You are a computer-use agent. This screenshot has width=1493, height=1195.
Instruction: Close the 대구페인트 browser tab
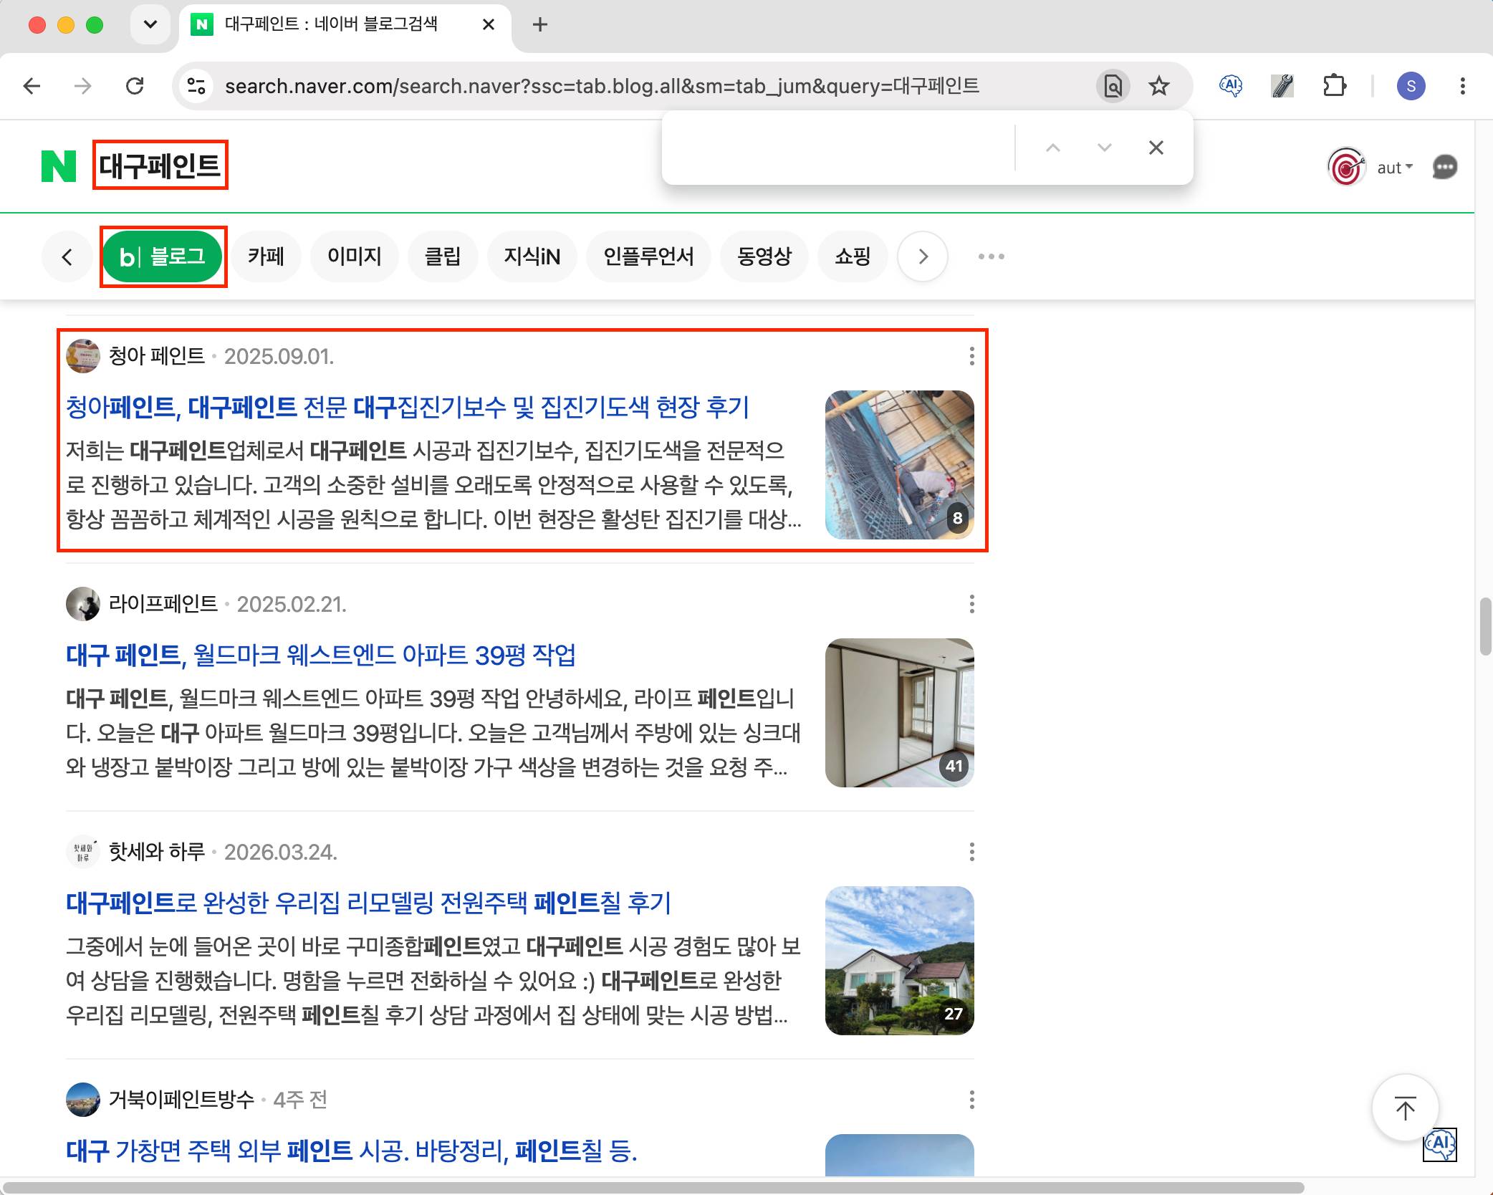(x=489, y=25)
